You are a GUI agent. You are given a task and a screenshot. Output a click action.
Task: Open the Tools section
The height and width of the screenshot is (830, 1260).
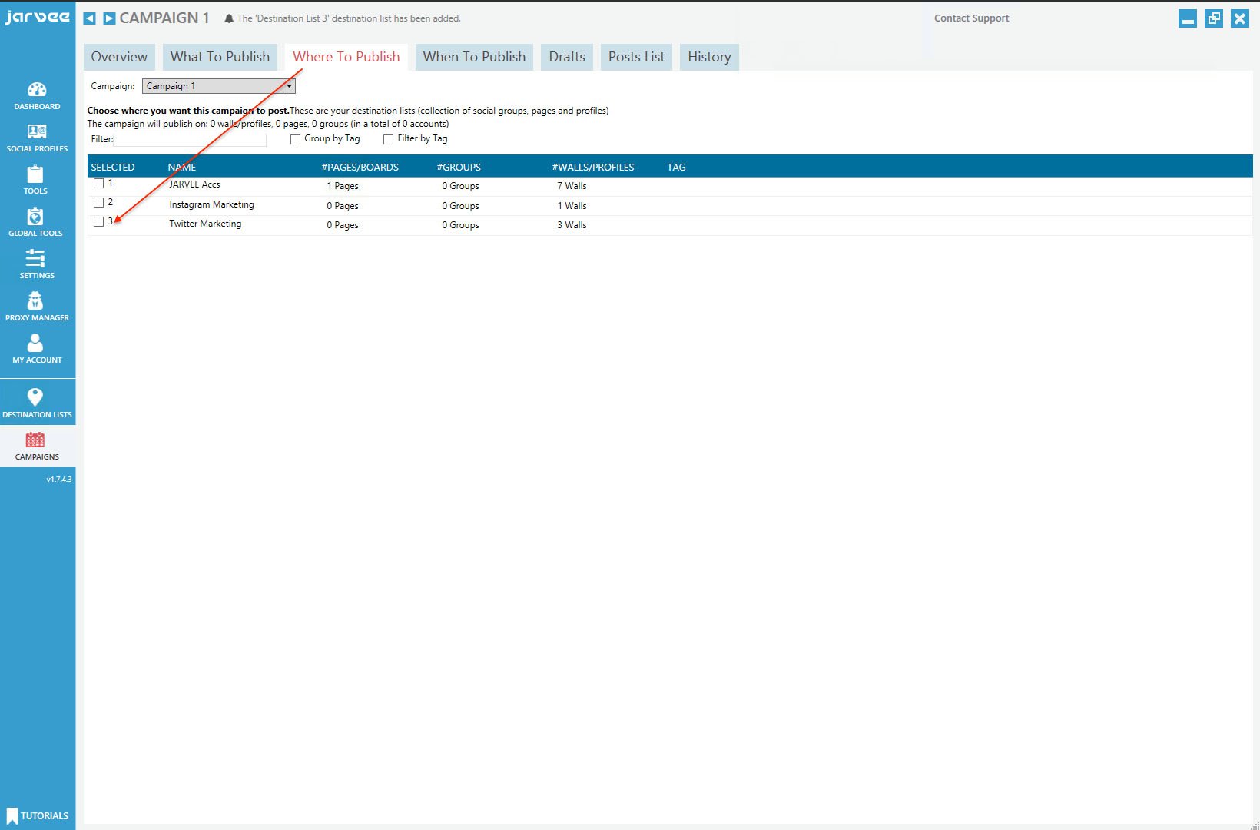click(x=35, y=180)
